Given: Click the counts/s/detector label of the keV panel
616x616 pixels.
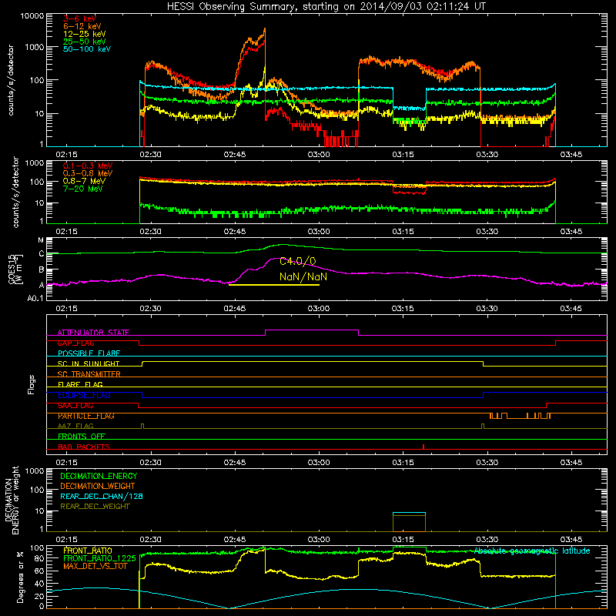Looking at the screenshot, I should tap(11, 80).
